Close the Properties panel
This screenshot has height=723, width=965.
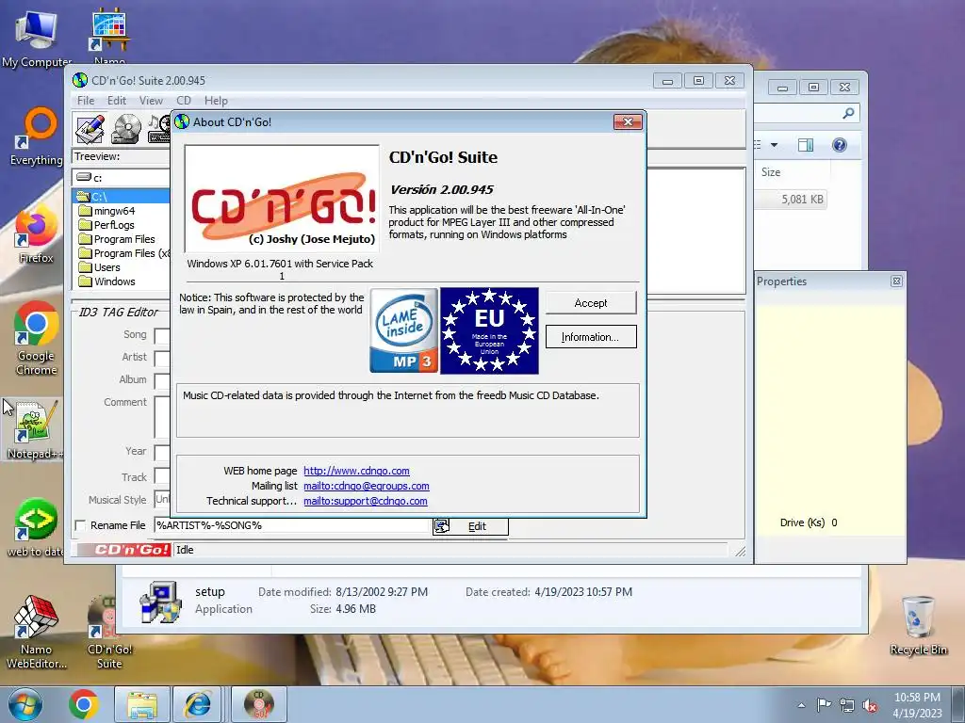point(897,281)
